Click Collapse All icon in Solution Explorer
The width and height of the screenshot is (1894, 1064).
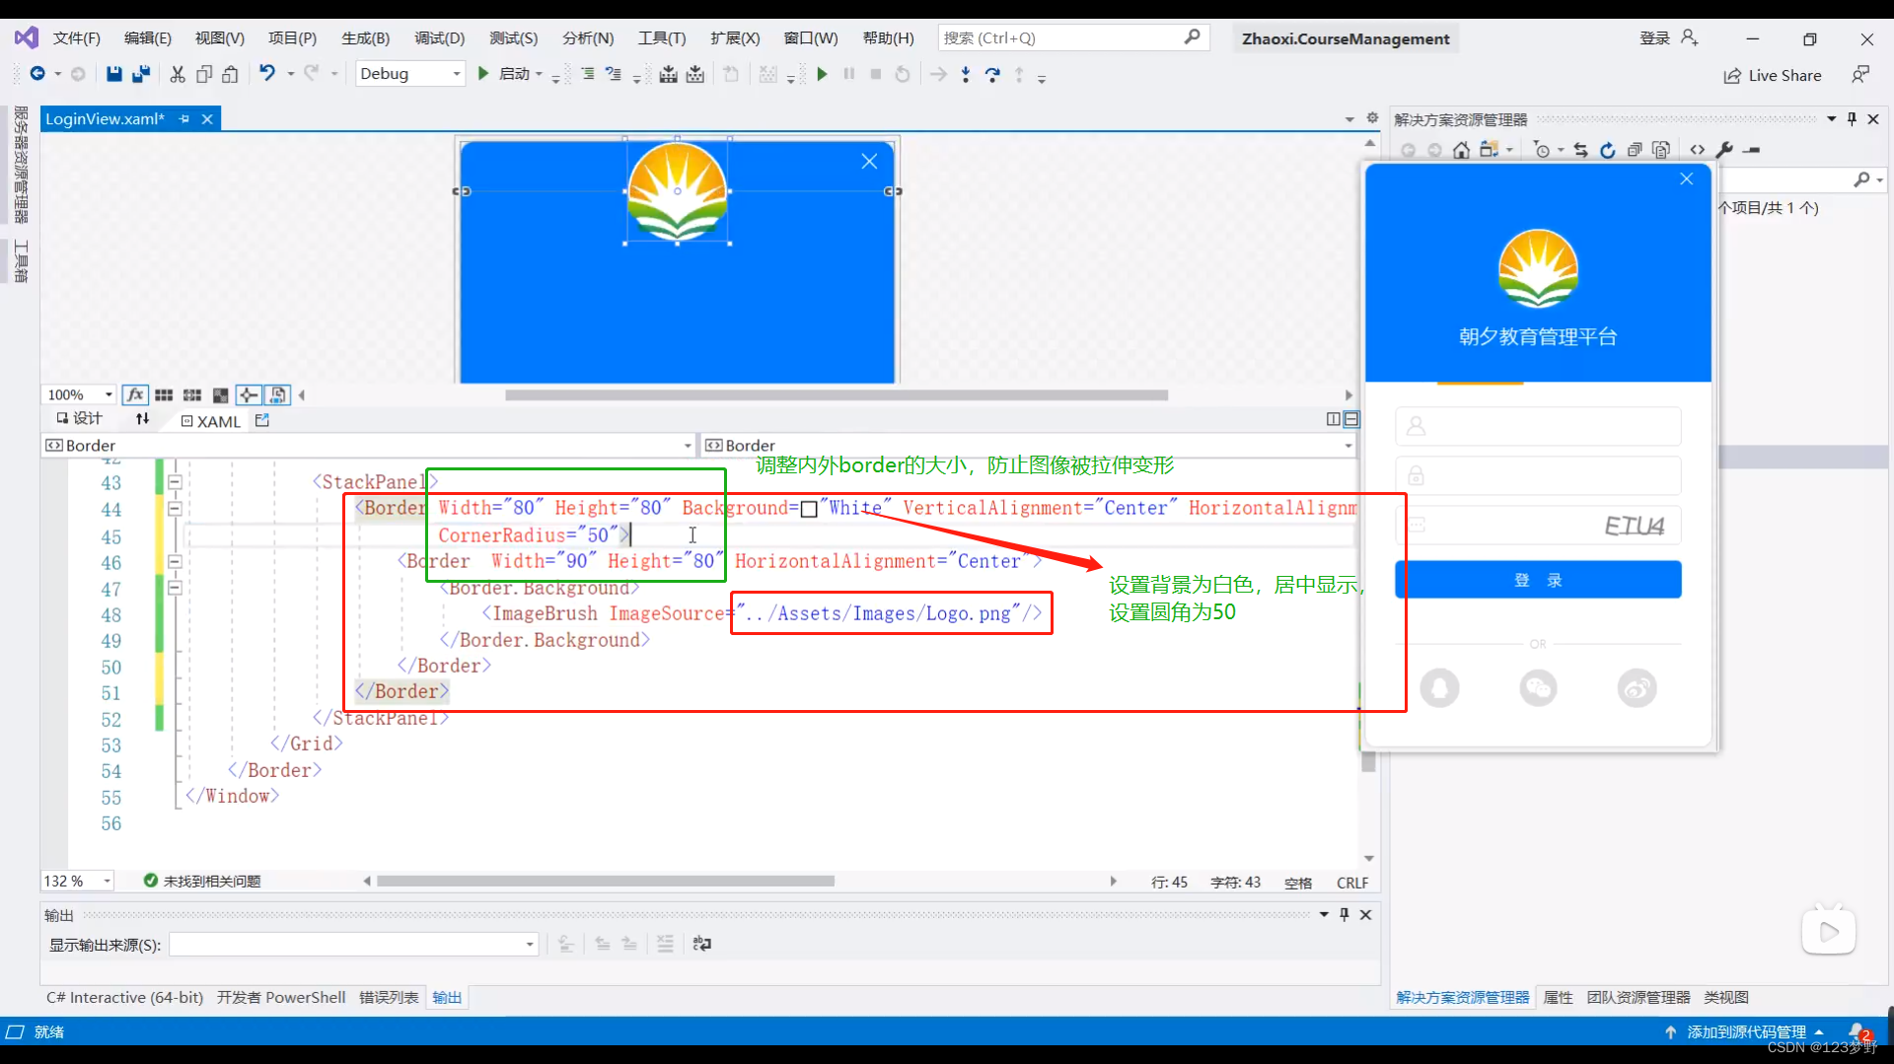1635,150
